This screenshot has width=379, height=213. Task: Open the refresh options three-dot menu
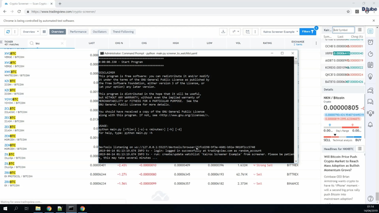15,31
